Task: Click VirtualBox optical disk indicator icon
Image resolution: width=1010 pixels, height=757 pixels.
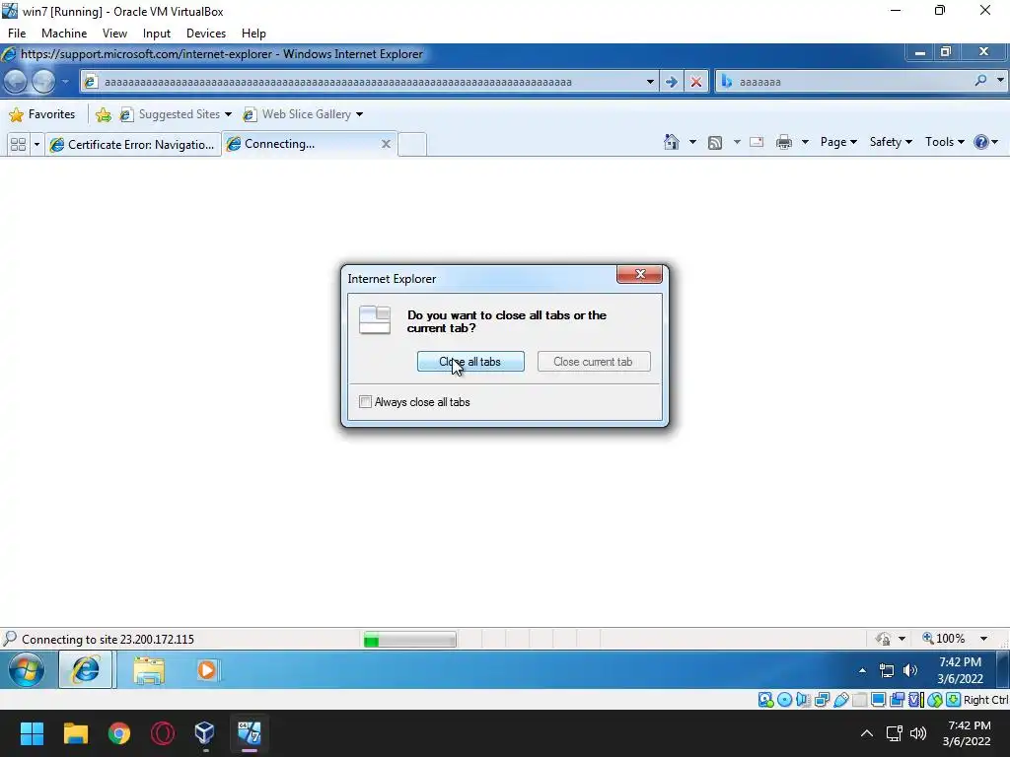Action: 784,700
